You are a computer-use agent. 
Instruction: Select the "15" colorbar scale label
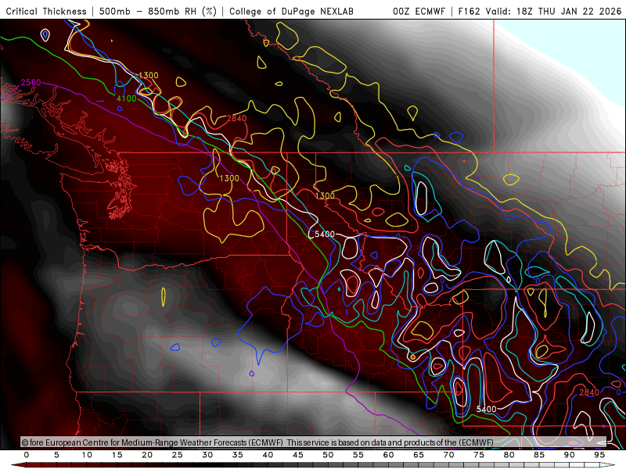pyautogui.click(x=117, y=455)
